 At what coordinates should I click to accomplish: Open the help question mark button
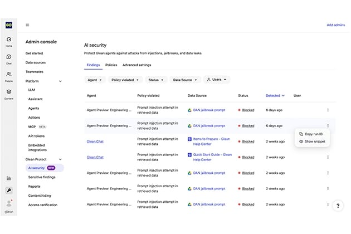click(x=338, y=206)
